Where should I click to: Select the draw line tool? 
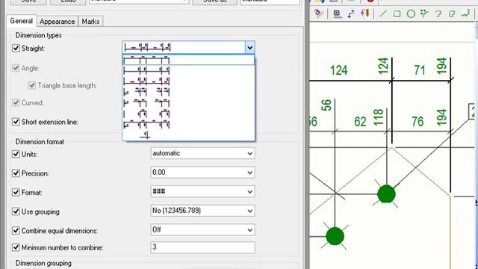tap(382, 13)
